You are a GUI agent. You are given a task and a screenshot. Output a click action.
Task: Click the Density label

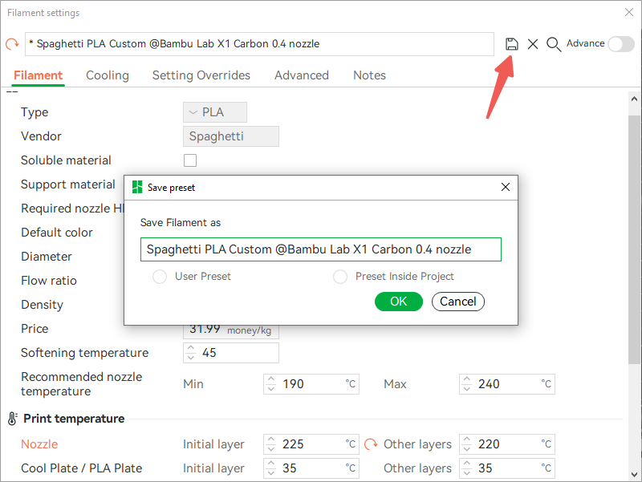point(43,305)
